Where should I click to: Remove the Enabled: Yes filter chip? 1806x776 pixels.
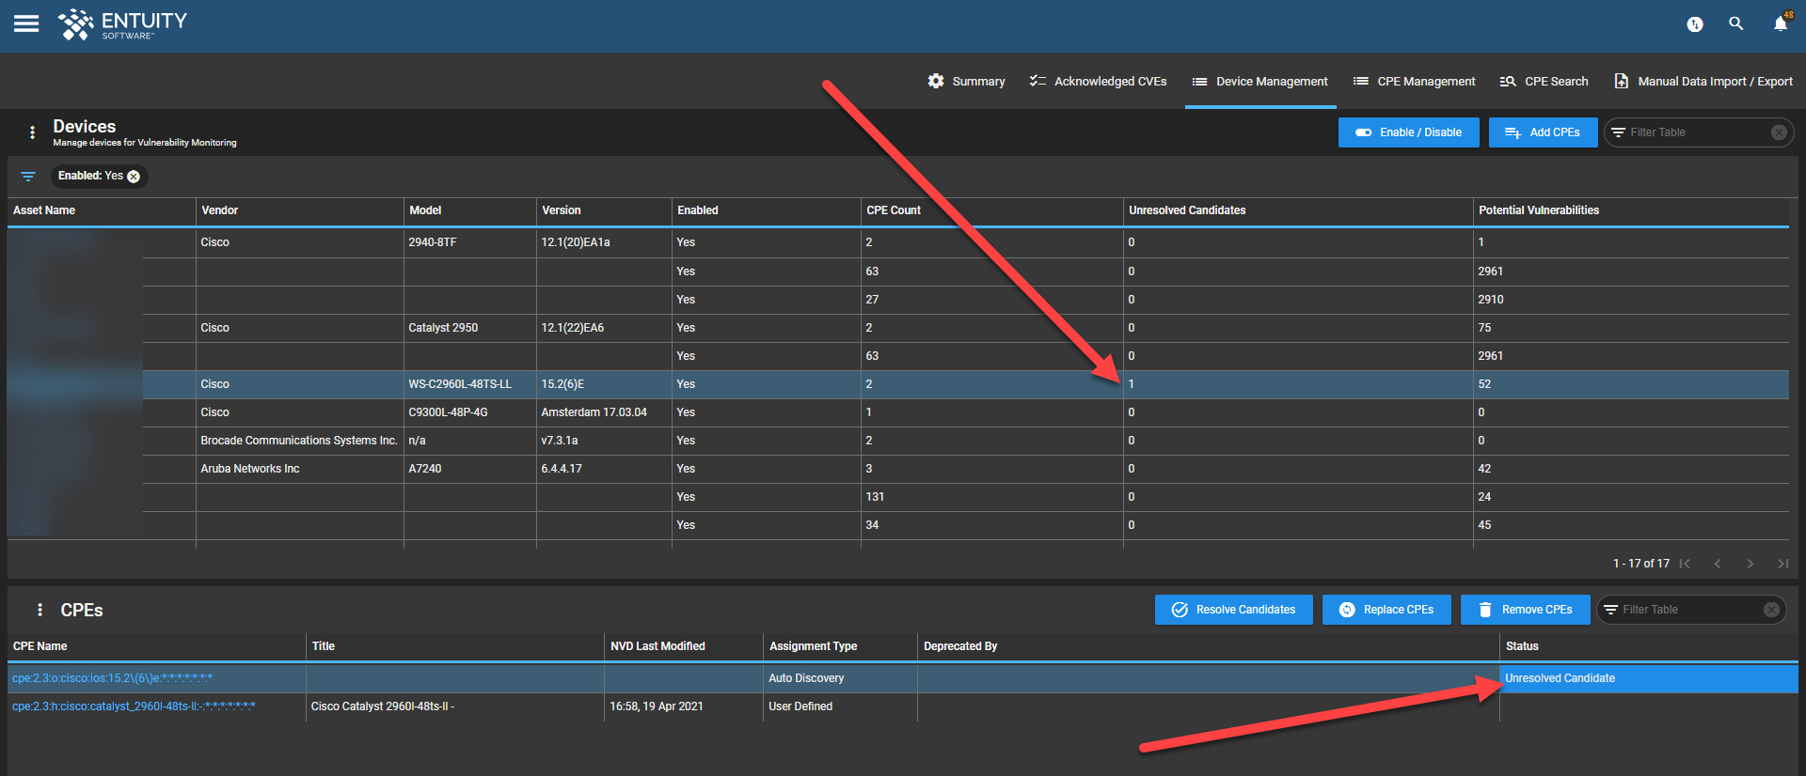coord(134,177)
